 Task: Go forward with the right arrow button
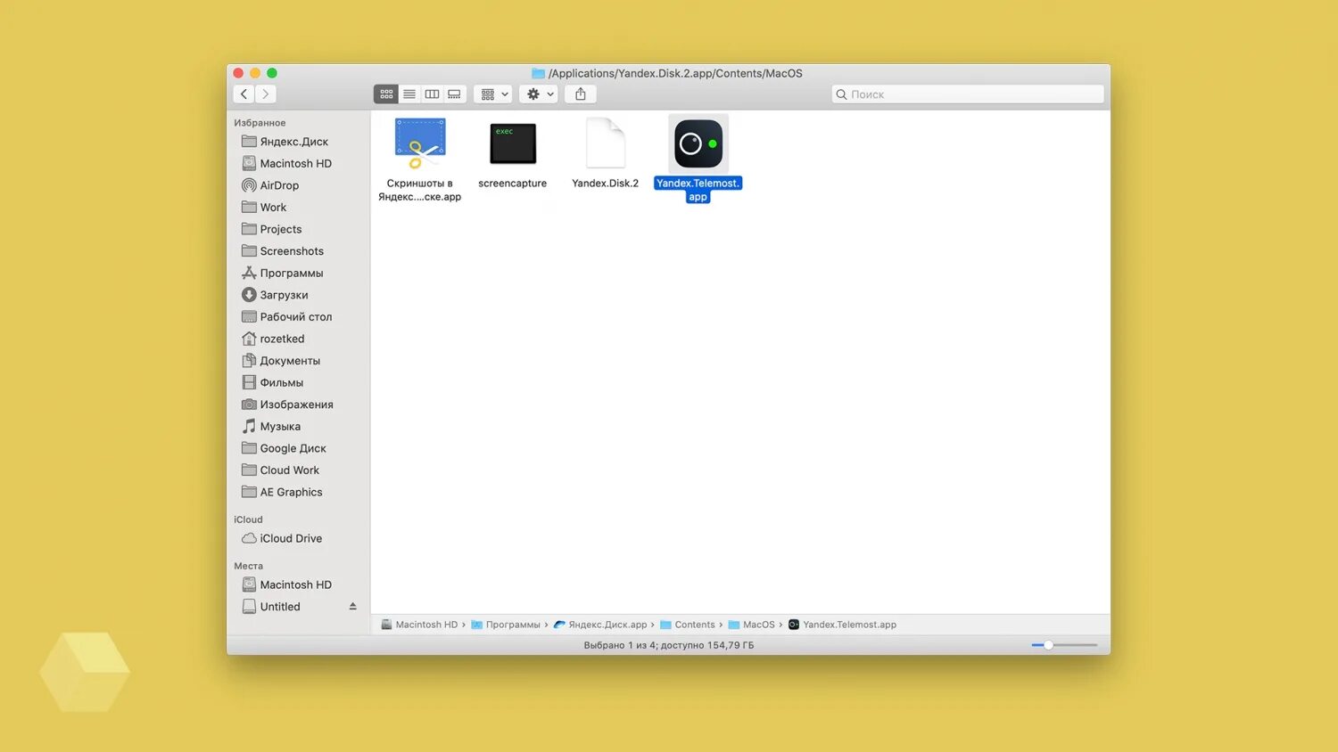[x=265, y=94]
